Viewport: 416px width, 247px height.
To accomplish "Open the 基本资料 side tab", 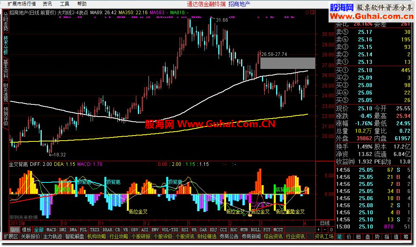I will [6, 69].
